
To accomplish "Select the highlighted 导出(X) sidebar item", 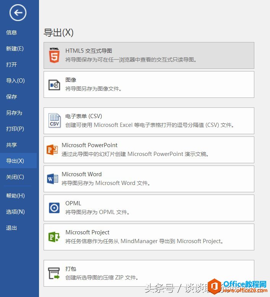I will pos(18,161).
